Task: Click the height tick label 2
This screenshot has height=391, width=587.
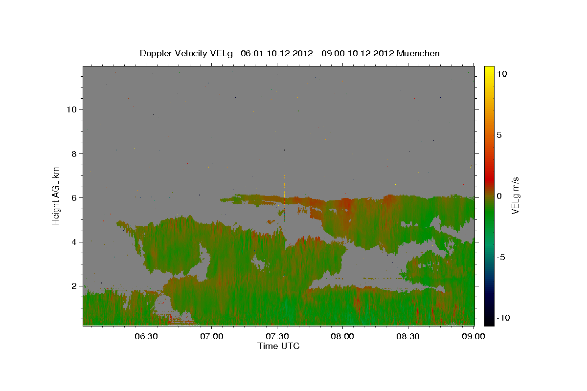Action: coord(74,286)
